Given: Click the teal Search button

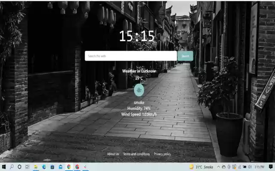Looking at the screenshot, I should pos(185,56).
